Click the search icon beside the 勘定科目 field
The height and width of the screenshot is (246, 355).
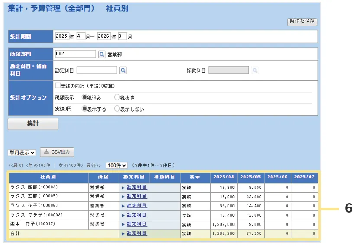coord(123,70)
